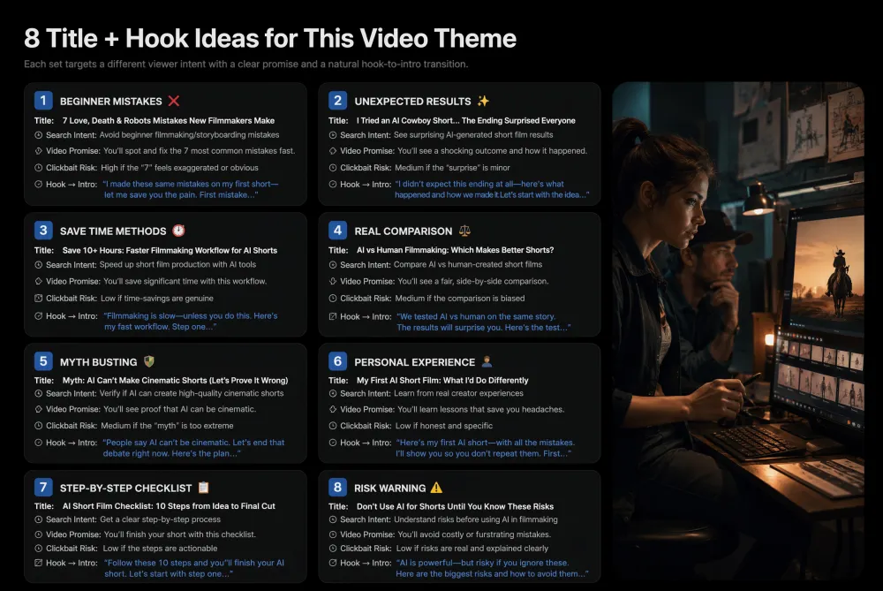The image size is (883, 591).
Task: Click 'Avoid beginner filmmaking/storyboarding mistakes' text
Action: coord(189,134)
